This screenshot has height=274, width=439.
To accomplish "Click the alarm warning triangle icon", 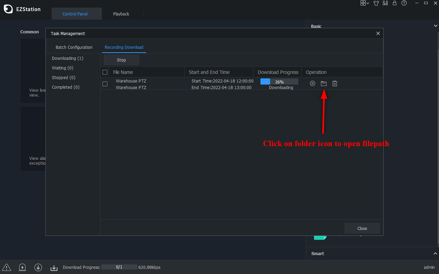I will pyautogui.click(x=7, y=267).
